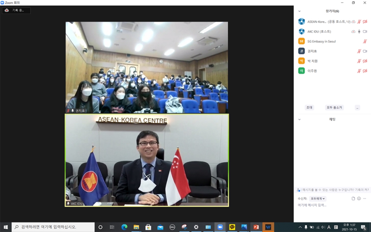The width and height of the screenshot is (371, 232).
Task: Select the 권지효 classroom video tile
Action: [147, 67]
